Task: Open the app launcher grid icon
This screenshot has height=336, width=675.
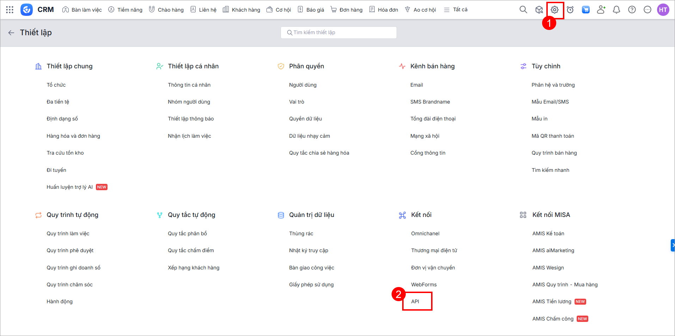Action: [10, 10]
